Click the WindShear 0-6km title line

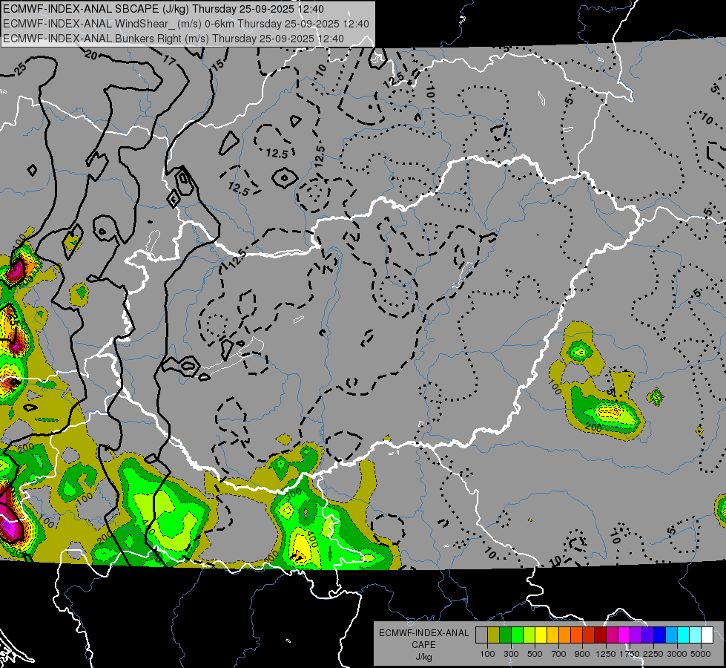click(186, 24)
